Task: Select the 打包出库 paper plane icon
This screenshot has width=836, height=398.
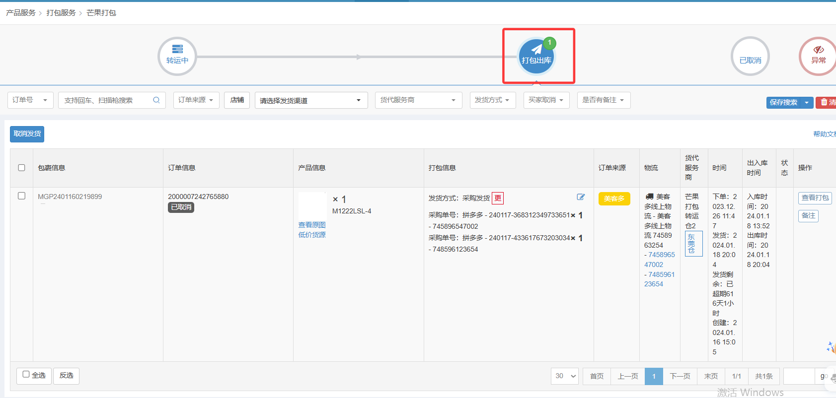Action: tap(536, 50)
